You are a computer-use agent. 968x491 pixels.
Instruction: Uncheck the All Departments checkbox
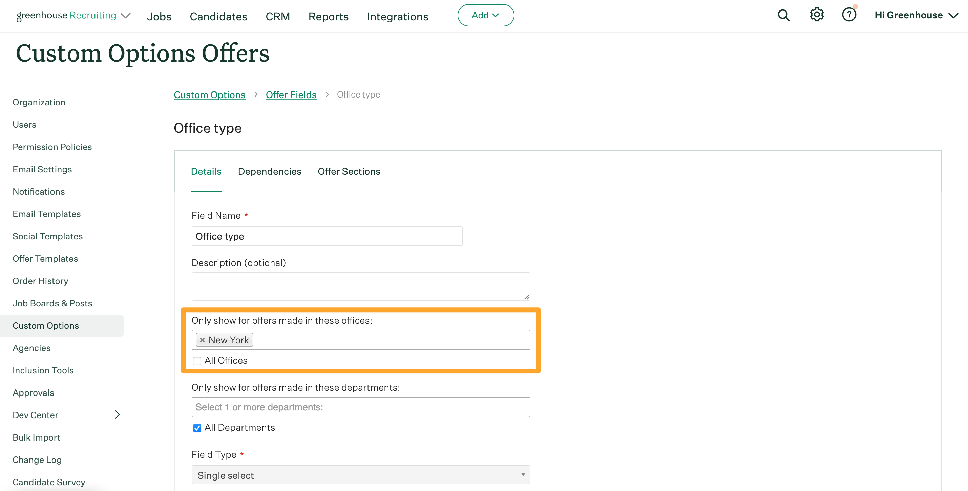[197, 428]
